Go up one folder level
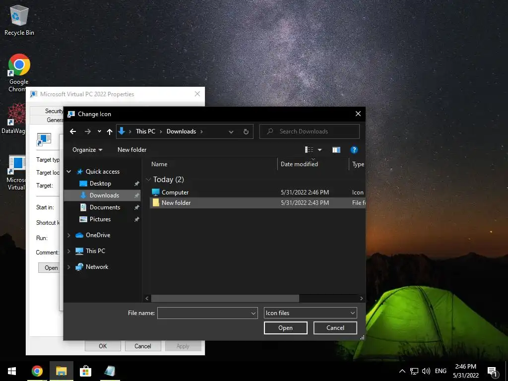This screenshot has height=381, width=508. 110,131
